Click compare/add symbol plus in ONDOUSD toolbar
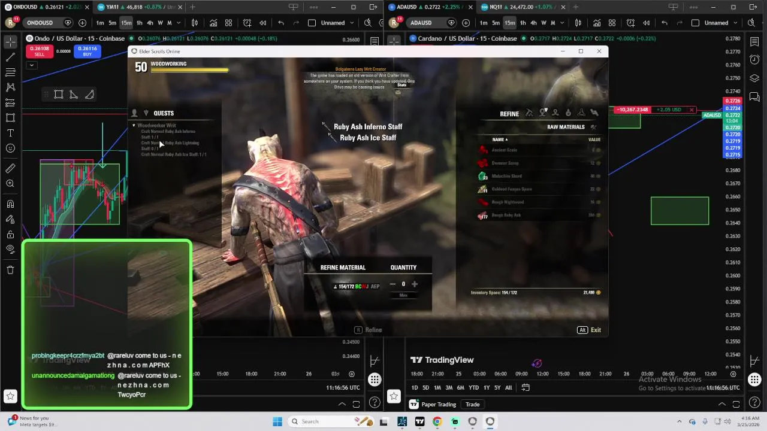This screenshot has width=767, height=431. (82, 23)
